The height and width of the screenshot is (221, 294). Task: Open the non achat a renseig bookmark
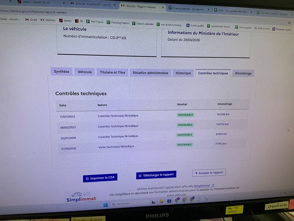pos(169,25)
